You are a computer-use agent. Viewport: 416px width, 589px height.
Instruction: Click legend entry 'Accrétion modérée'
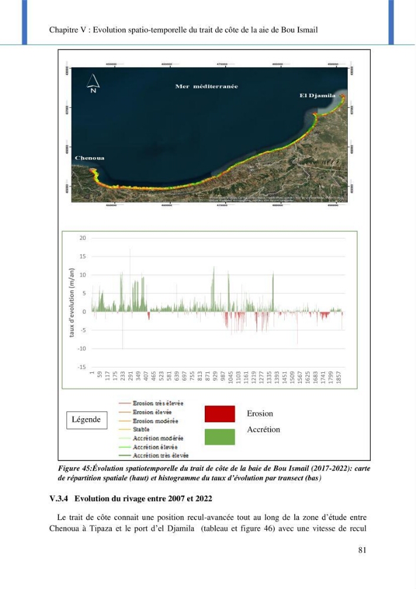151,438
